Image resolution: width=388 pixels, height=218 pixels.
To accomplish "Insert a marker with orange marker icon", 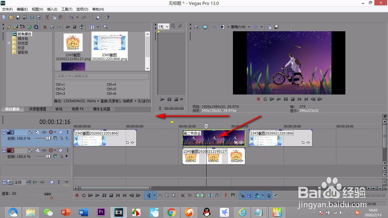I will pyautogui.click(x=226, y=196).
